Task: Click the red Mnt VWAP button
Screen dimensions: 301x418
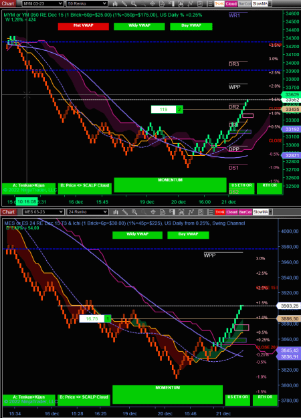Action: tap(84, 26)
